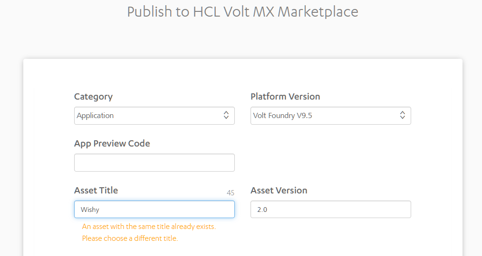Viewport: 482px width, 256px height.
Task: Click the Asset Title field containing Wishy
Action: pyautogui.click(x=154, y=210)
